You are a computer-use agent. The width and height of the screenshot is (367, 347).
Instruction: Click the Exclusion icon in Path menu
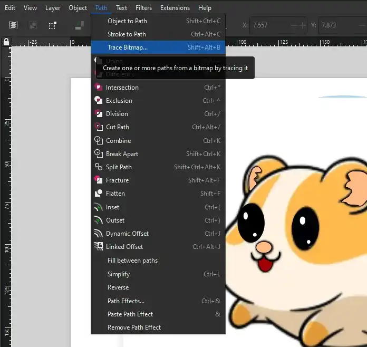[98, 100]
